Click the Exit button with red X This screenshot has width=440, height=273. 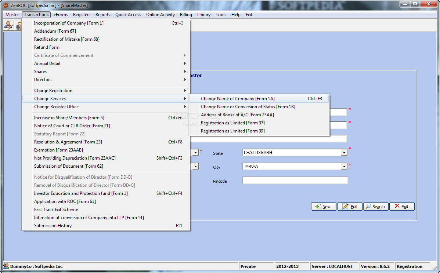(402, 206)
